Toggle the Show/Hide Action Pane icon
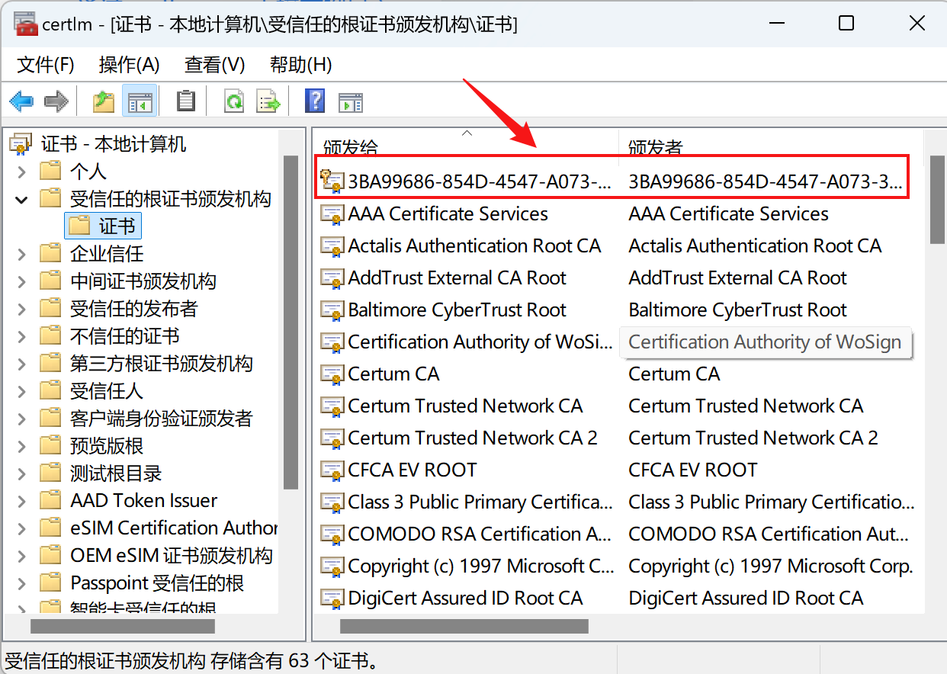Screen dimensions: 947x674 pos(350,101)
